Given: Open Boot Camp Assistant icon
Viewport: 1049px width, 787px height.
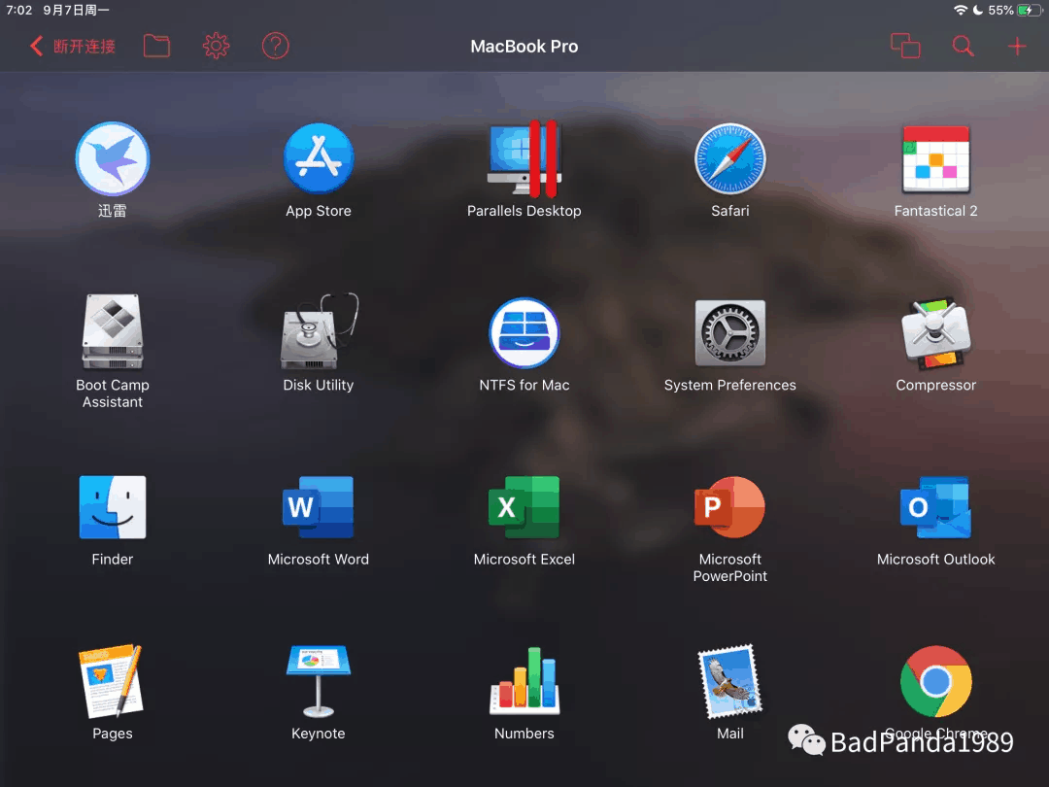Looking at the screenshot, I should pos(113,332).
